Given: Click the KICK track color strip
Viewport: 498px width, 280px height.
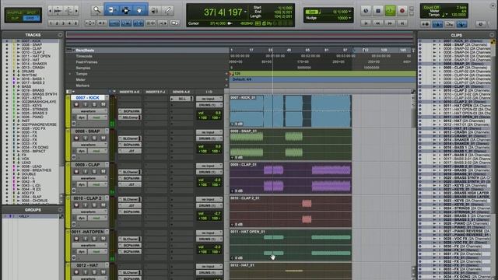Looking at the screenshot, I should [x=68, y=111].
